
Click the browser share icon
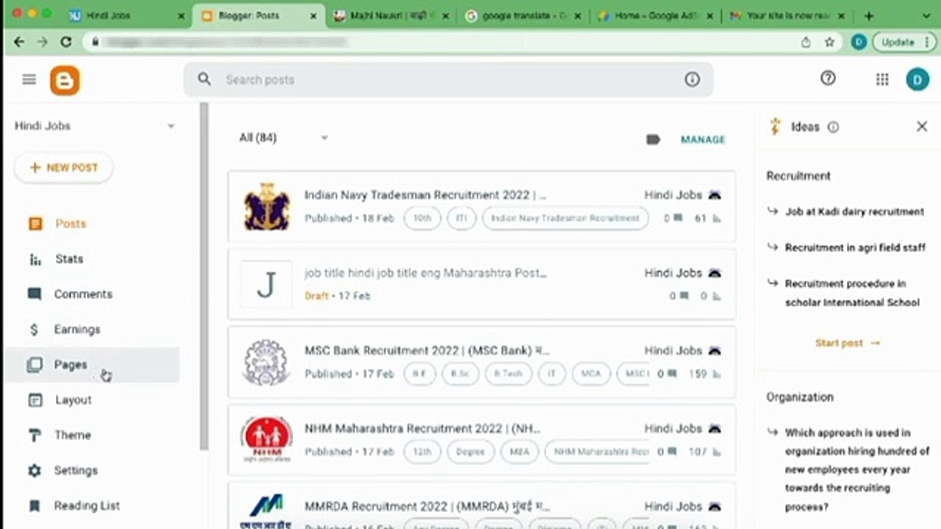pos(806,43)
